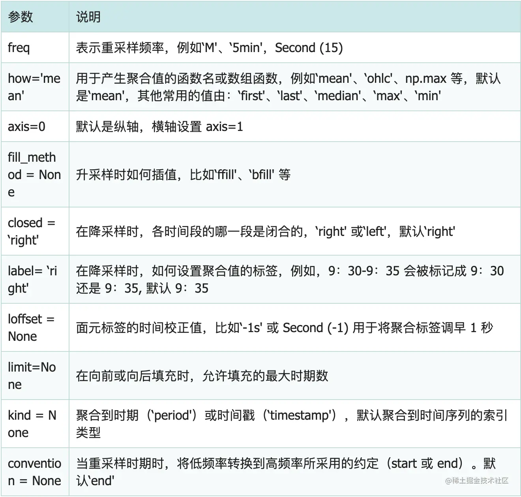Select the 'limit=None' parameter cell

[x=35, y=376]
